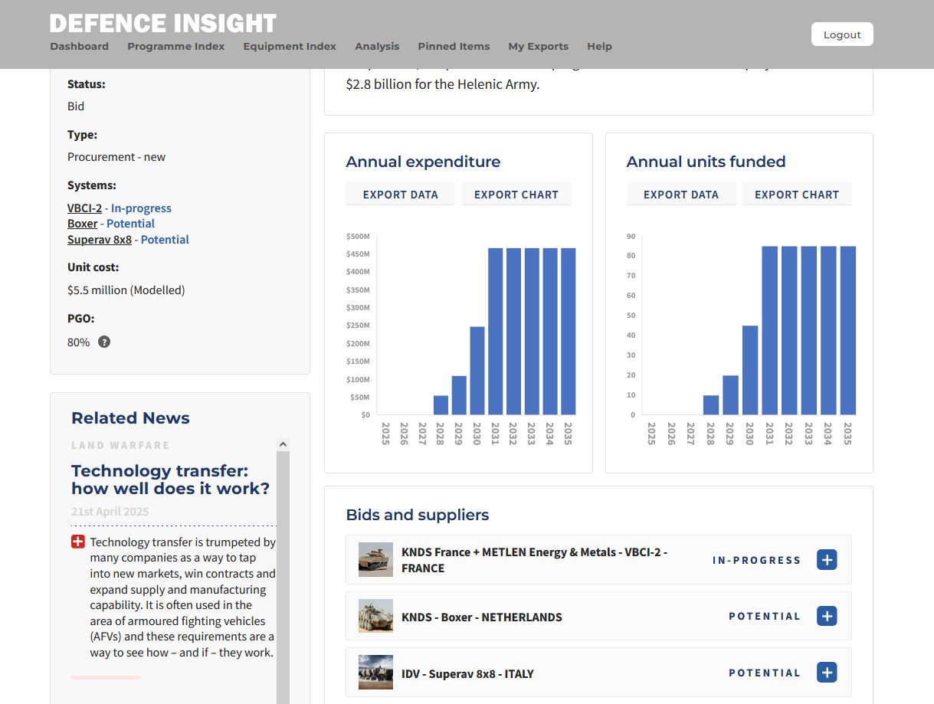
Task: Click the POTENTIAL label on the Boxer bid
Action: 765,616
